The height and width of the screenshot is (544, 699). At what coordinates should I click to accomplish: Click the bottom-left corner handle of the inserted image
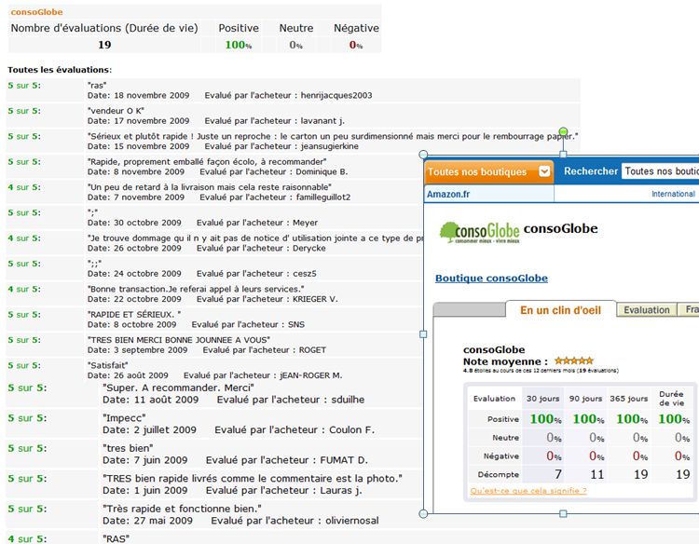tap(423, 513)
